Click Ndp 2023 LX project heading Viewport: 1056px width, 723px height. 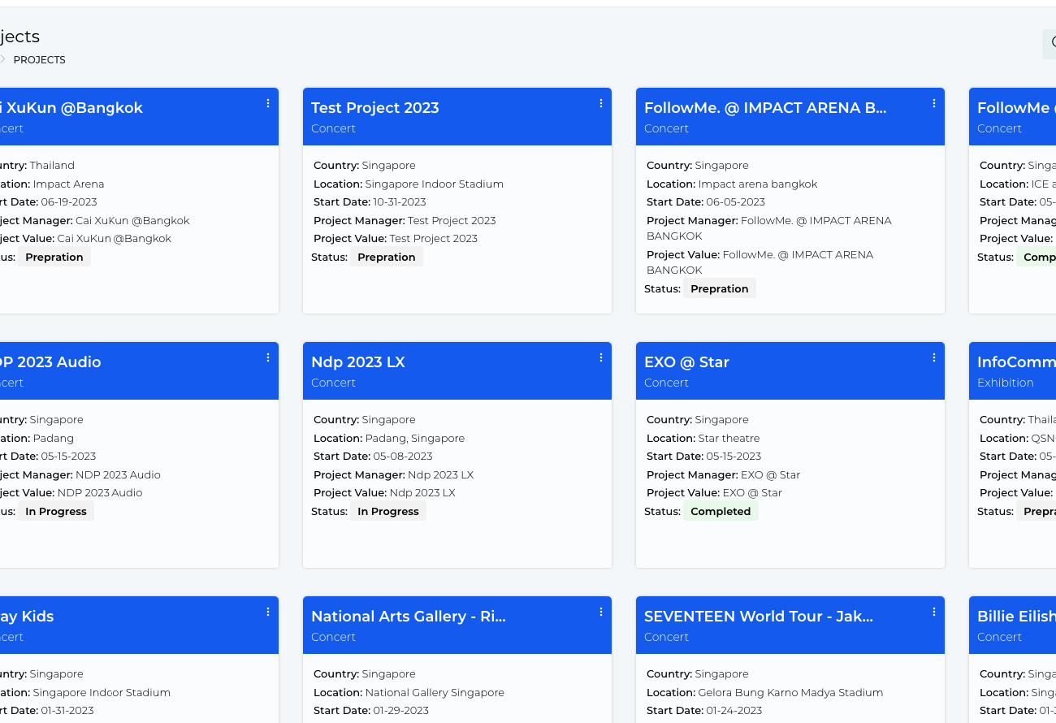(357, 362)
